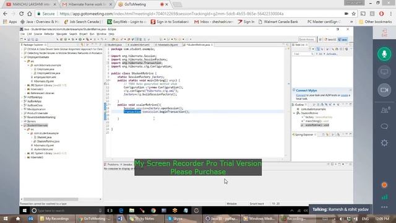This screenshot has width=396, height=223.
Task: Reload the page in Chrome
Action: pyautogui.click(x=21, y=14)
